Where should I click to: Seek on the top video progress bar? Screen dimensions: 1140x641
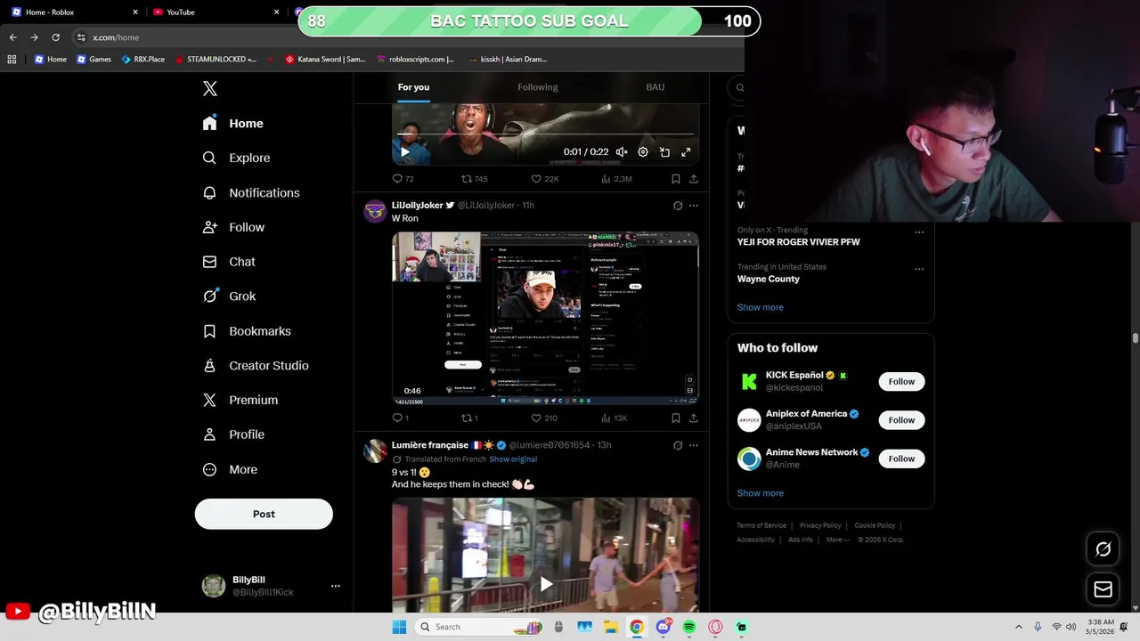[545, 134]
